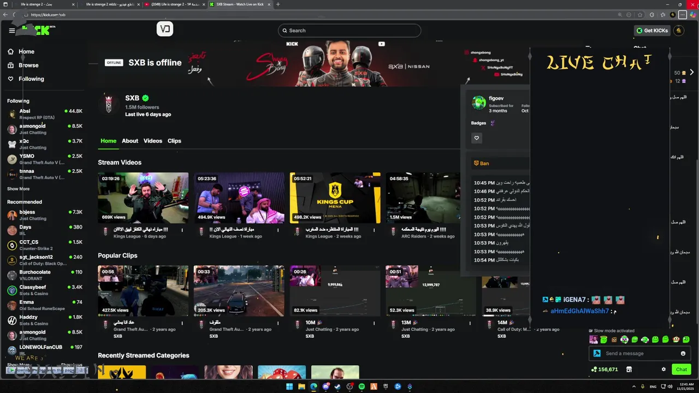Screen dimensions: 699x393
Task: Click the browser back arrow
Action: [5, 15]
